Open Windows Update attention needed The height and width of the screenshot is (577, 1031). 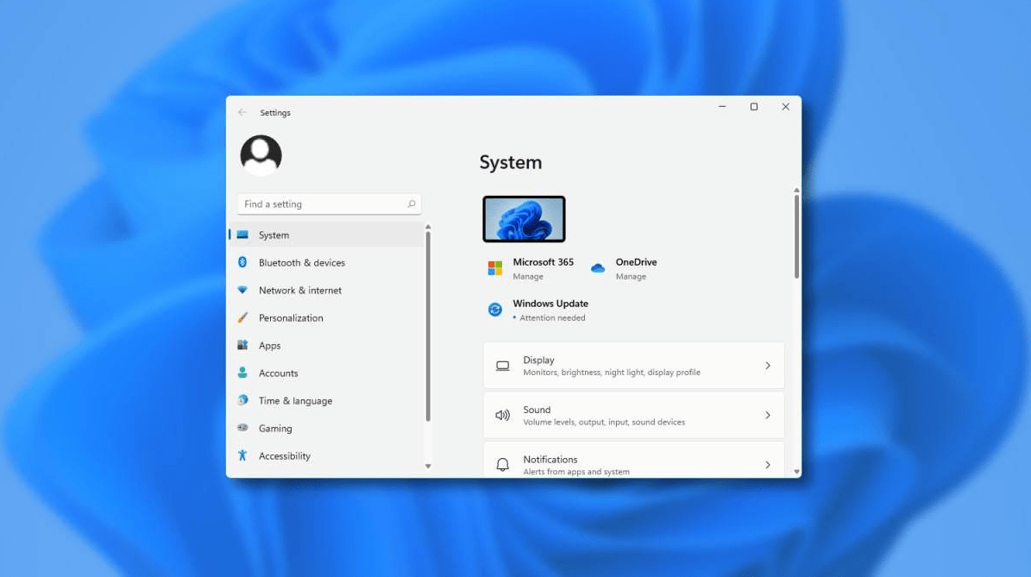(538, 310)
